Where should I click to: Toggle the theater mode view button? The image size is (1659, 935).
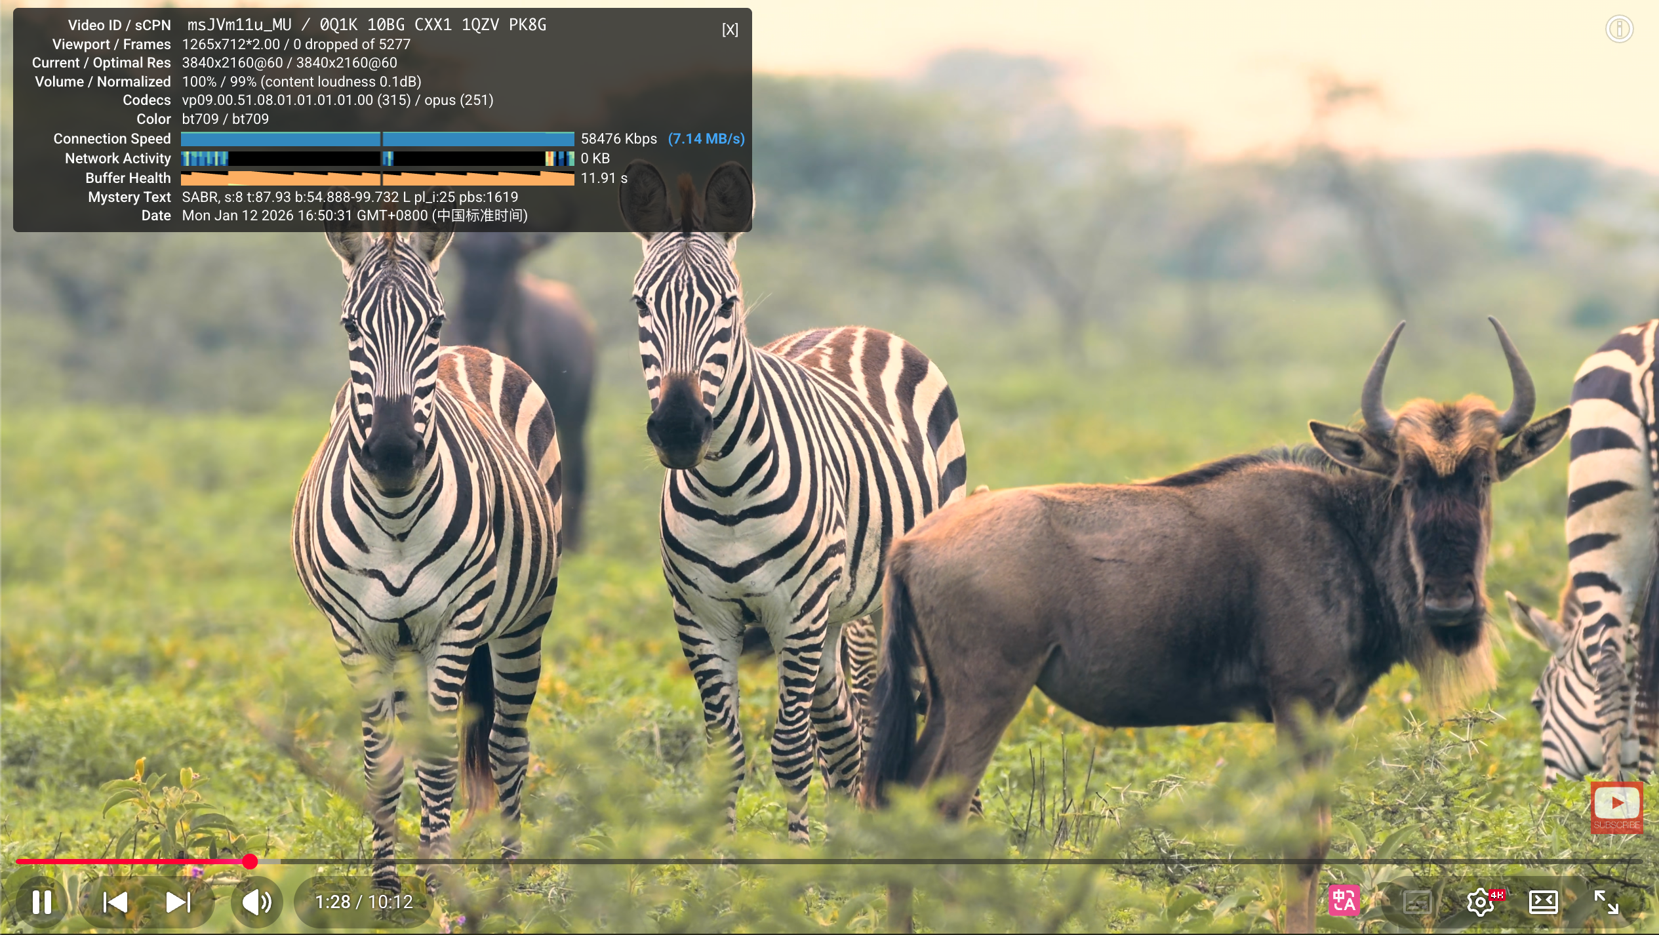[1543, 902]
